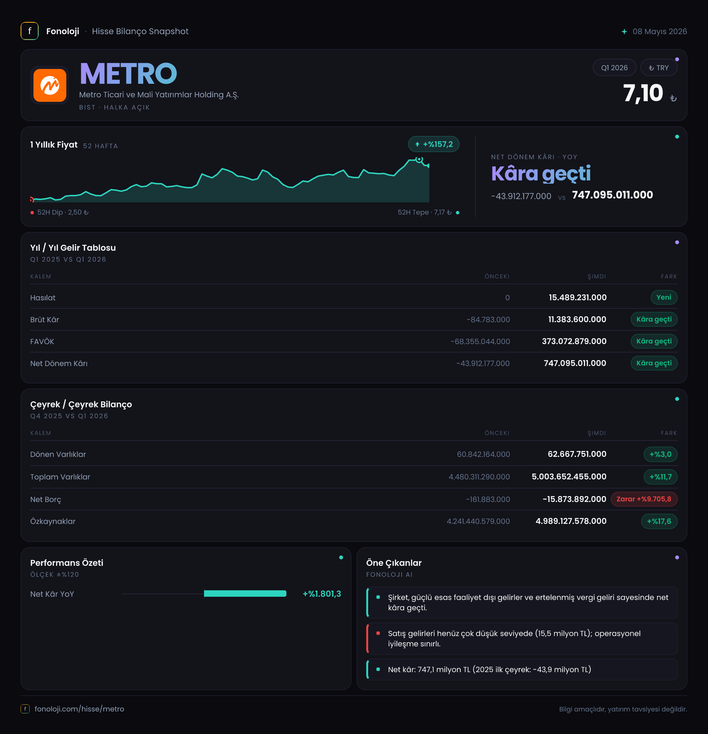The image size is (708, 734).
Task: Click the Net kâr: 747,1 milyon TL highlight
Action: tap(522, 670)
